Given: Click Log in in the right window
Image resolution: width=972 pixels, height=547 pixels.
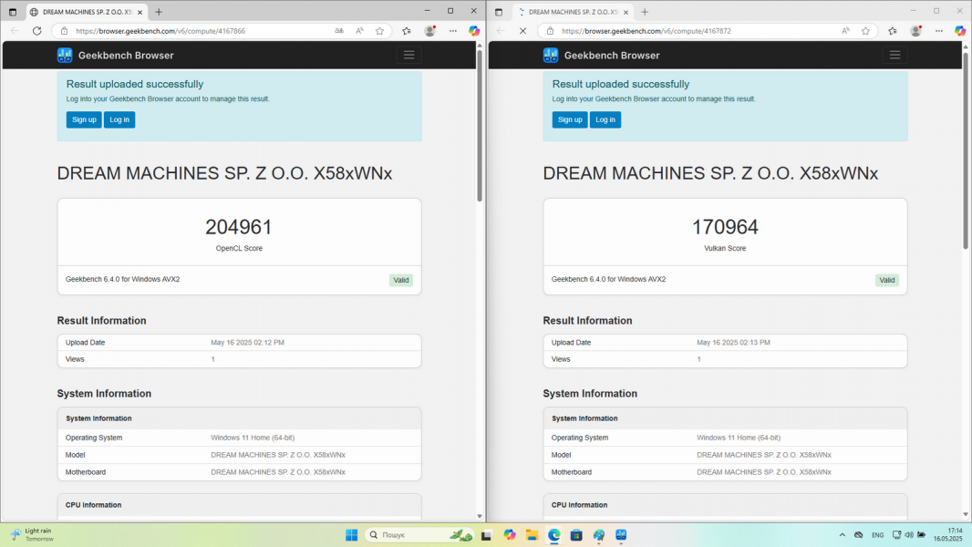Looking at the screenshot, I should [605, 119].
